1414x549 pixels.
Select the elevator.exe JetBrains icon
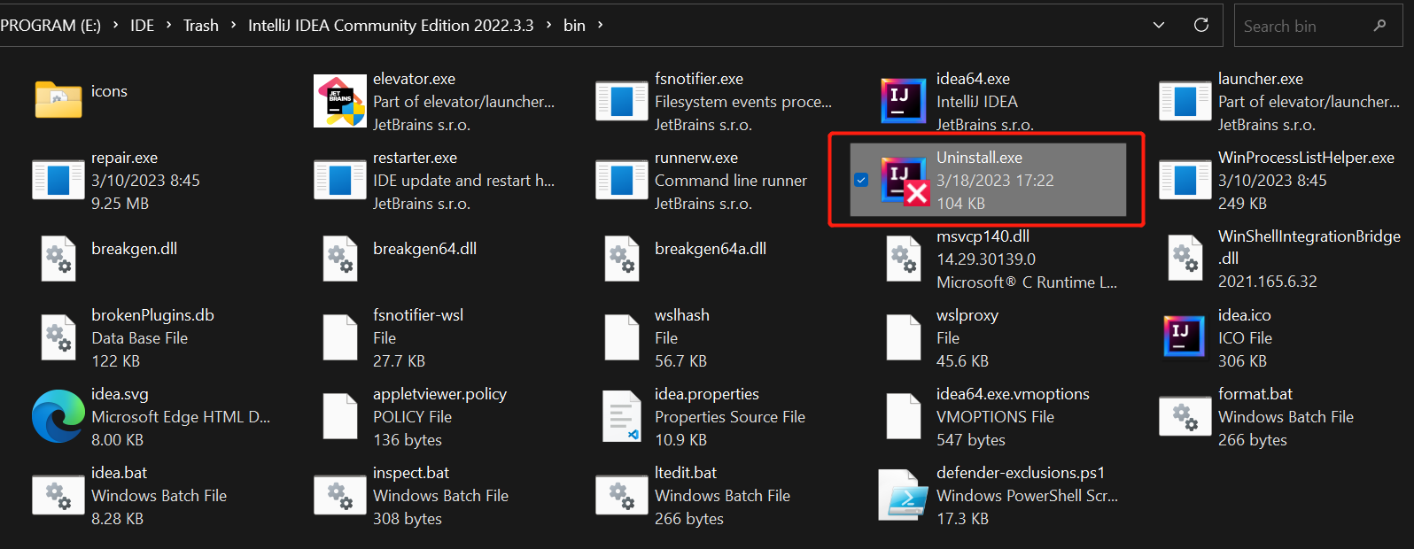340,101
